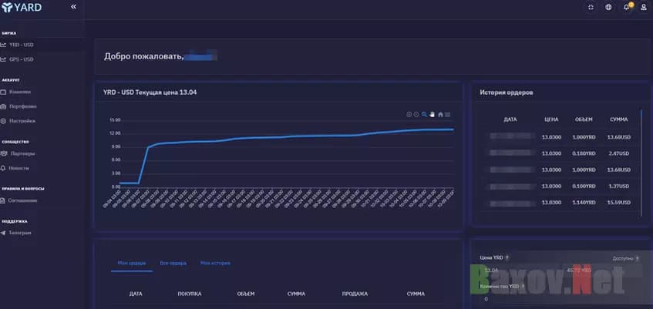Select GPS - USD trading pair
653x309 pixels.
[x=22, y=59]
